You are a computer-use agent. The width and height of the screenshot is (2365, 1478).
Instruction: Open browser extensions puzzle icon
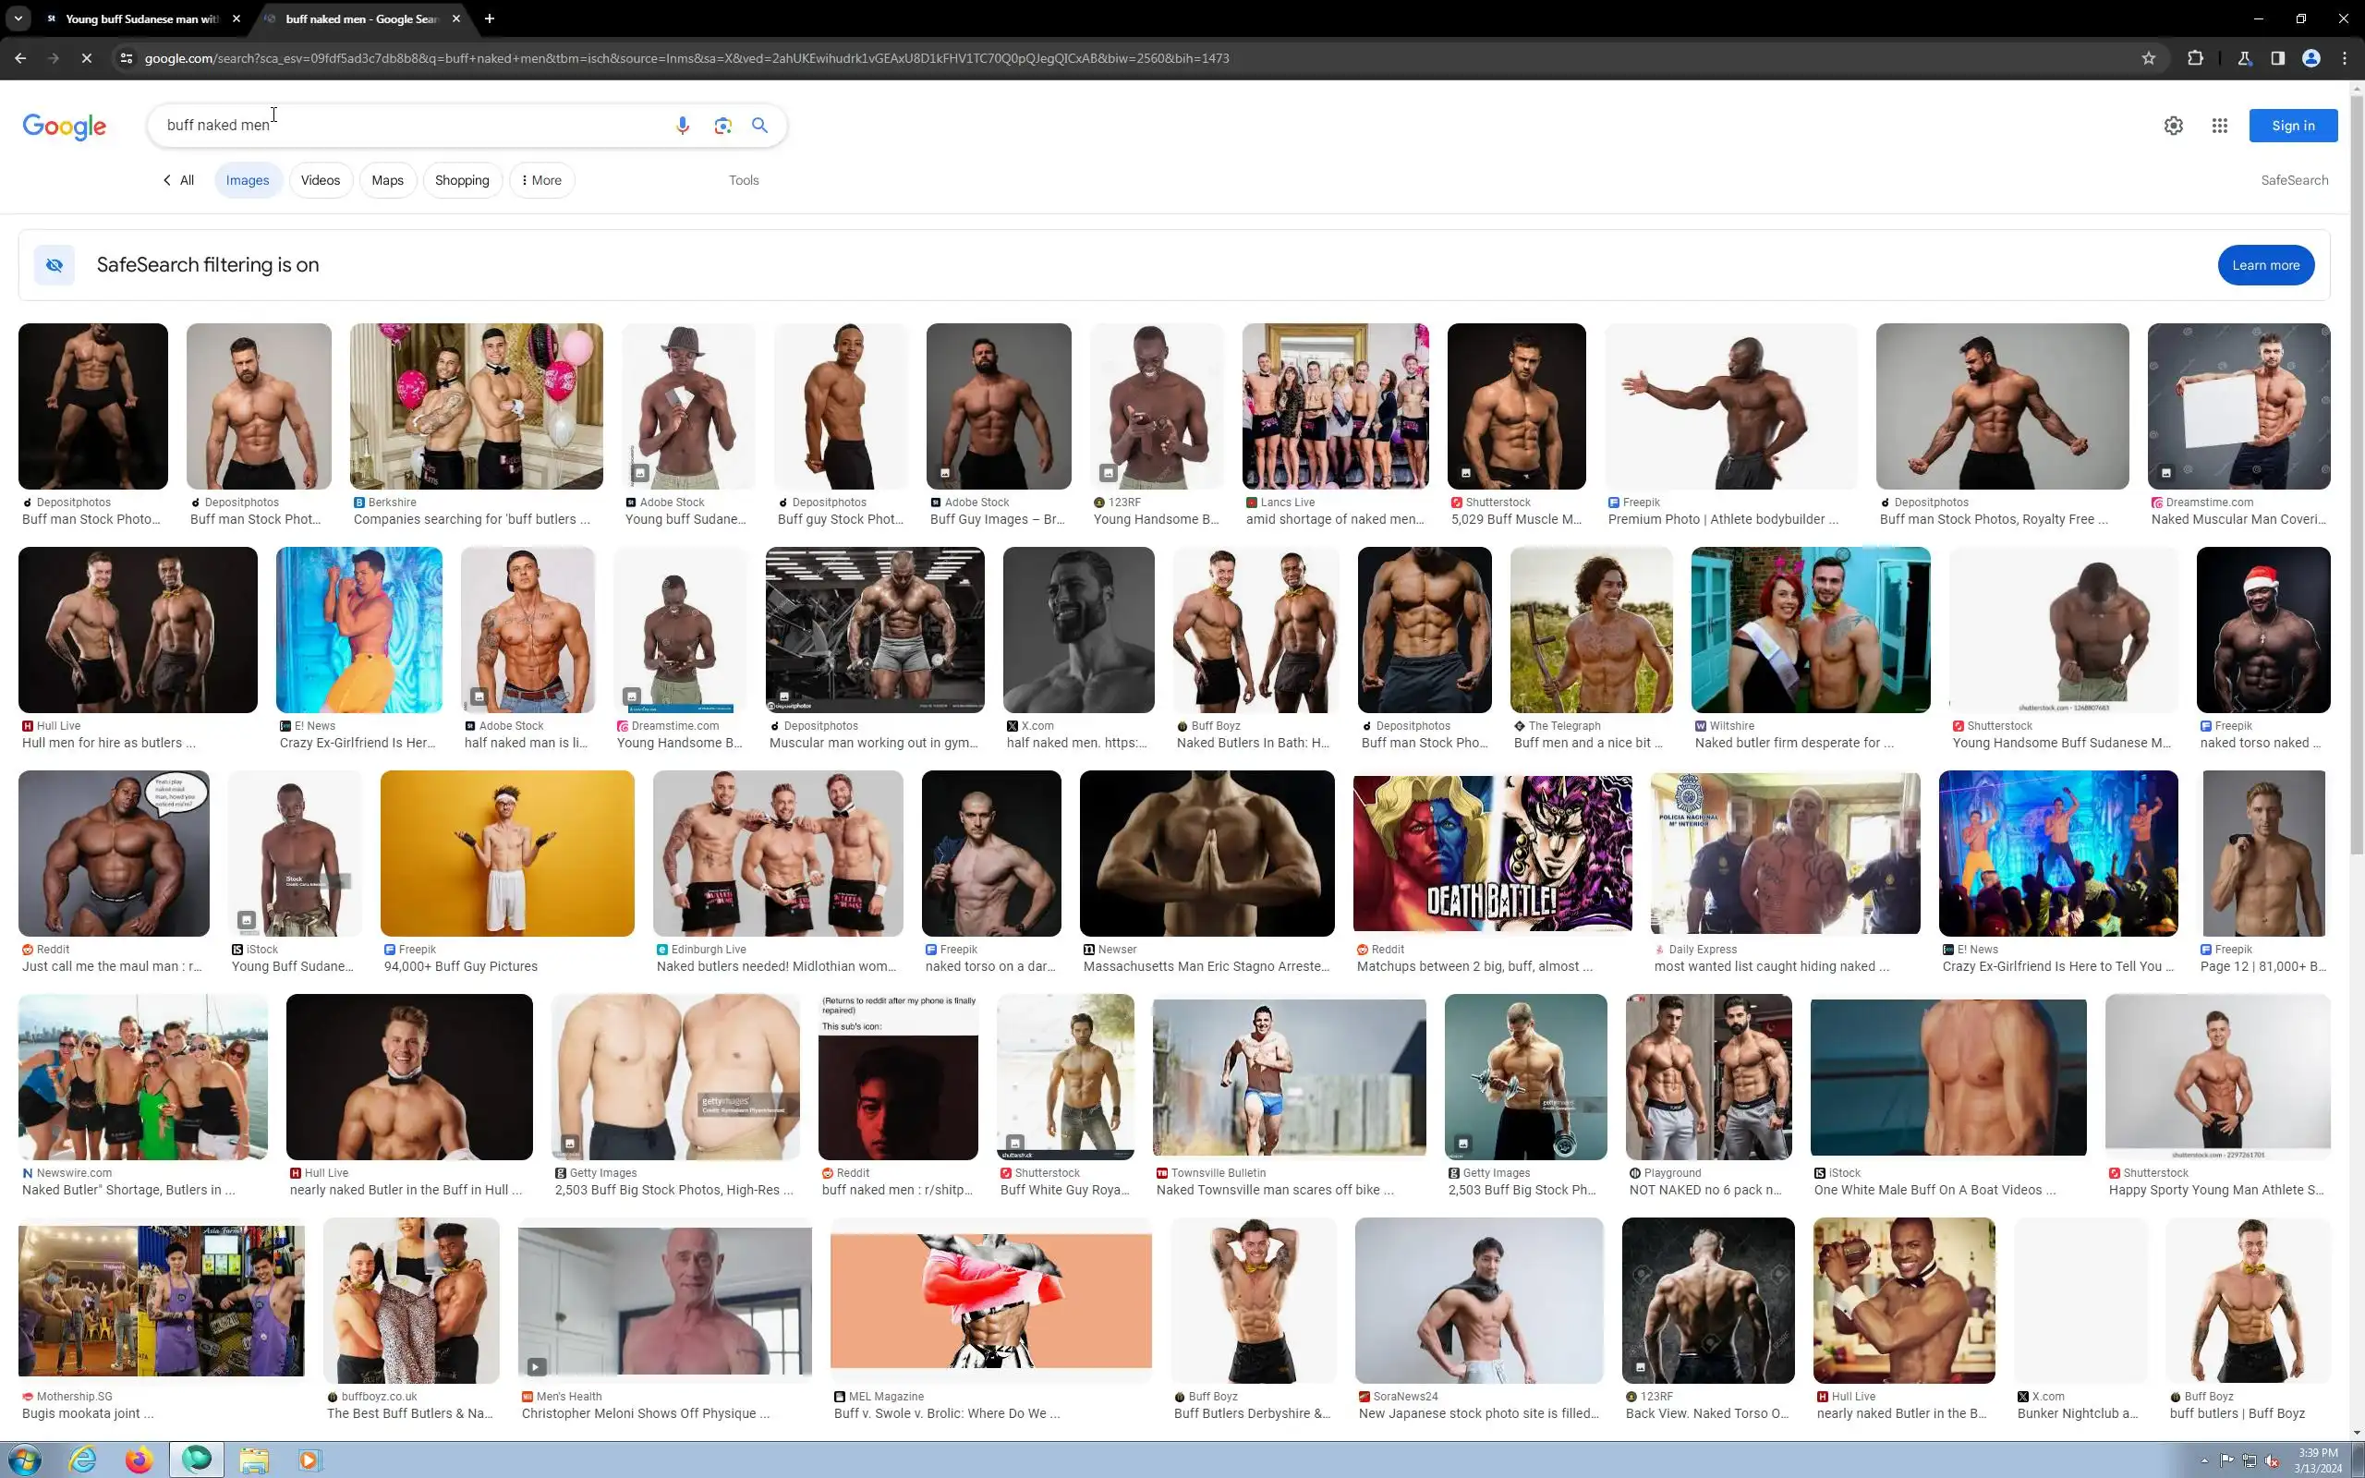point(2195,58)
